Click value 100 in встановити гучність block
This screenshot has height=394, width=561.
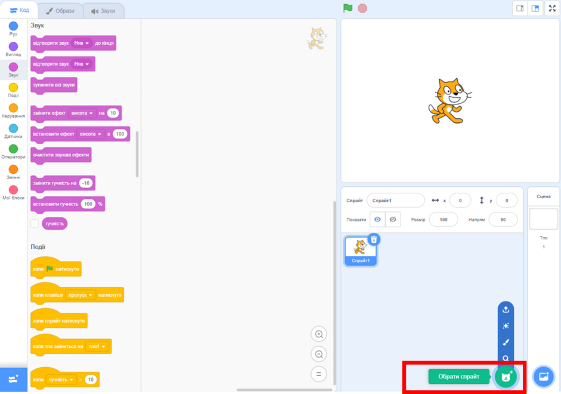coord(88,204)
